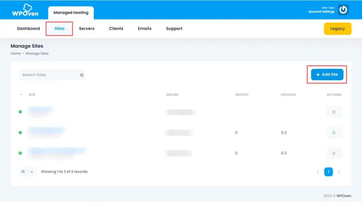Open the Emails menu item
362x202 pixels.
(x=145, y=29)
